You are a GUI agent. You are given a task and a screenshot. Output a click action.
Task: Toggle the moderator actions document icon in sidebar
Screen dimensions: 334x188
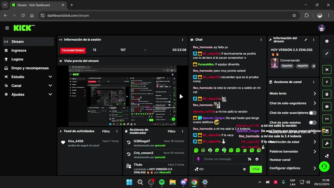(327, 94)
